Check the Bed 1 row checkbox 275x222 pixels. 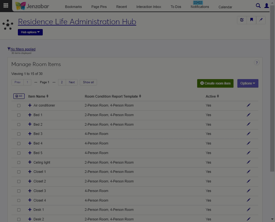19,115
